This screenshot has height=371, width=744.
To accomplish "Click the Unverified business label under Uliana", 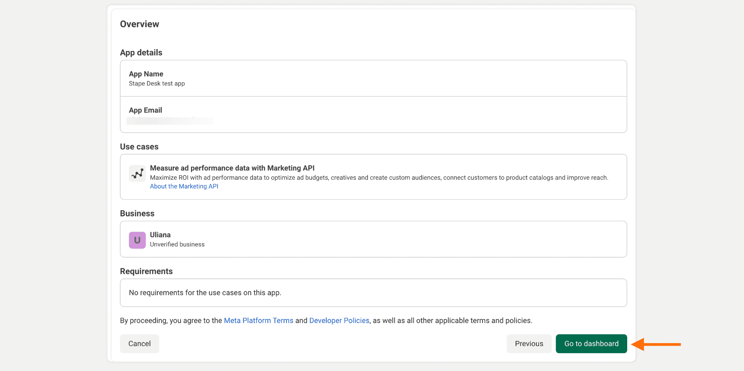I will pyautogui.click(x=177, y=244).
